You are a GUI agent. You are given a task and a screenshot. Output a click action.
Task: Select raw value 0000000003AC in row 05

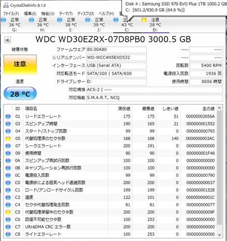pos(200,138)
